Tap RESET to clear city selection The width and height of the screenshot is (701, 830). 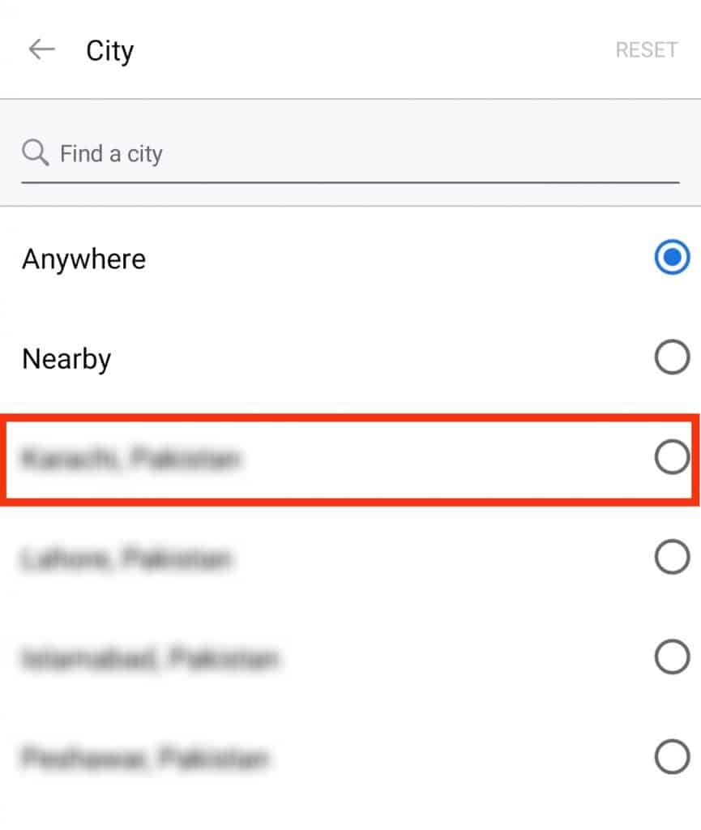click(646, 49)
